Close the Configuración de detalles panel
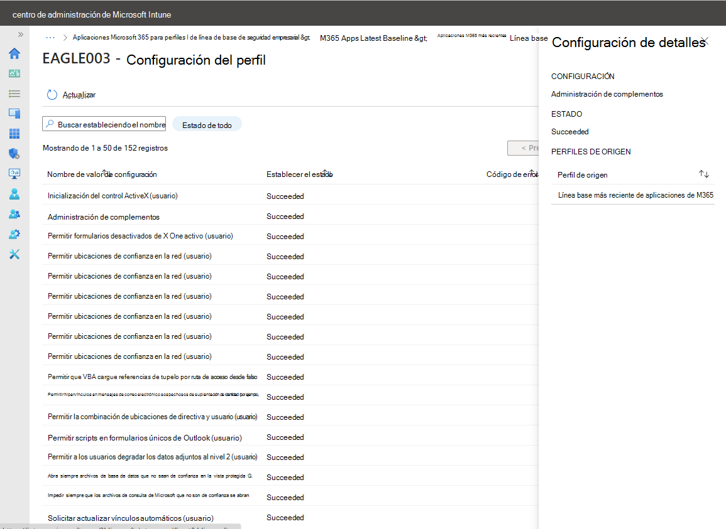This screenshot has width=726, height=529. (x=705, y=41)
